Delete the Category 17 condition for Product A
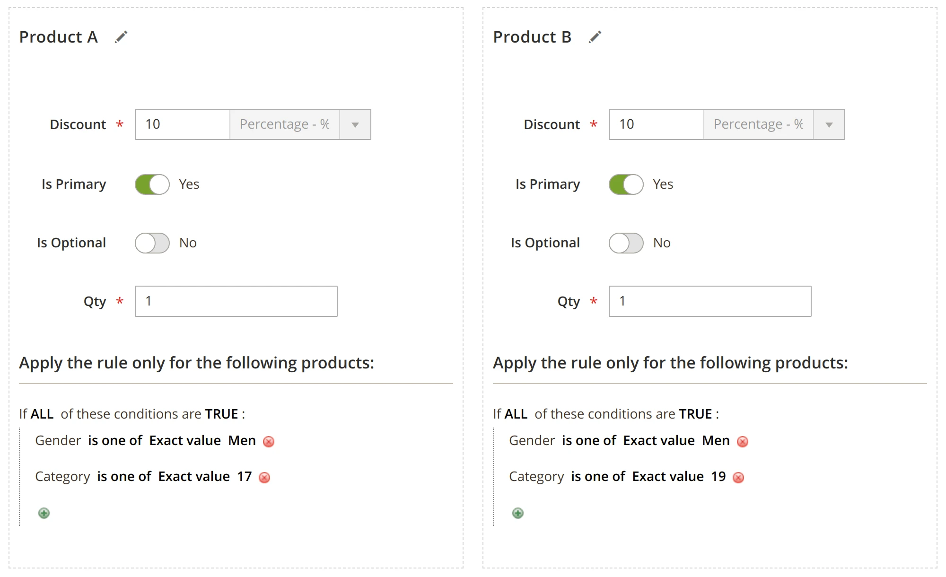 [x=265, y=478]
